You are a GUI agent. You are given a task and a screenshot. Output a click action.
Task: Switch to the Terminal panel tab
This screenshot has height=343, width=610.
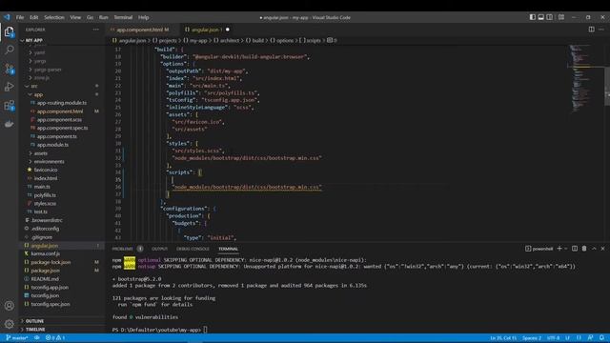coord(229,249)
